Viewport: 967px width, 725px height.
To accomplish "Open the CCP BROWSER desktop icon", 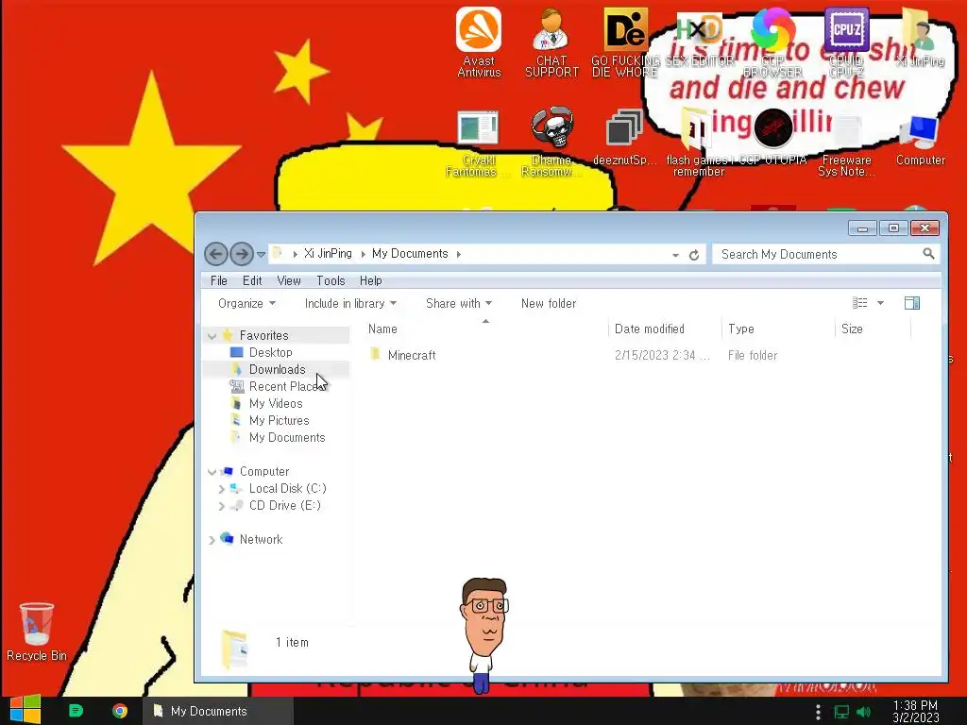I will tap(772, 42).
